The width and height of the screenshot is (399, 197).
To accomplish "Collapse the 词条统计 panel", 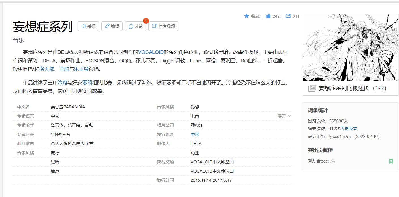I will pyautogui.click(x=319, y=110).
